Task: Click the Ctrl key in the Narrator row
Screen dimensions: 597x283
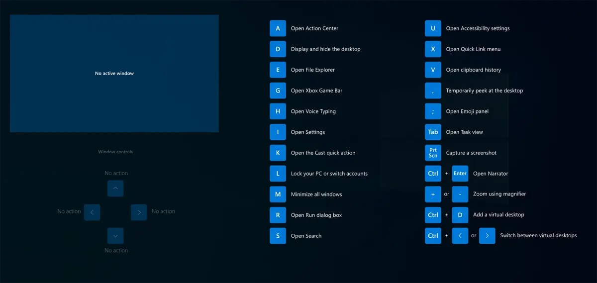Action: (x=433, y=174)
